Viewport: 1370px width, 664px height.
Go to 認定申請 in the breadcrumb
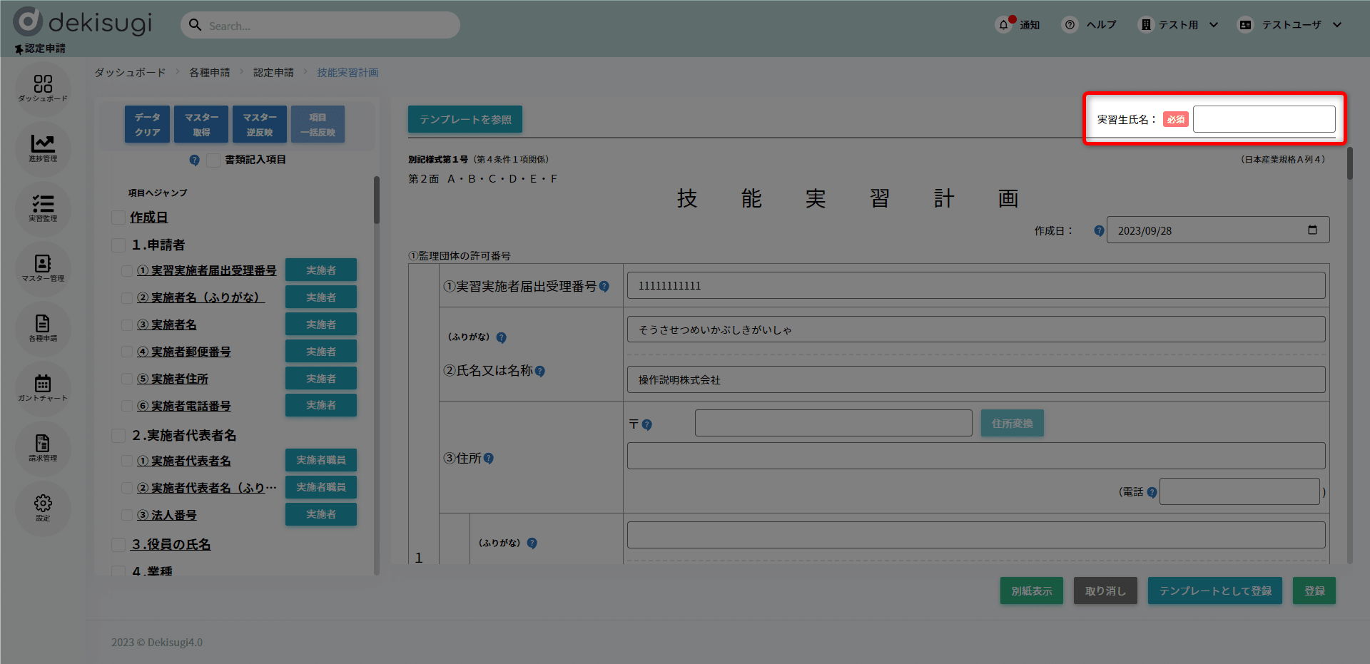pos(273,73)
